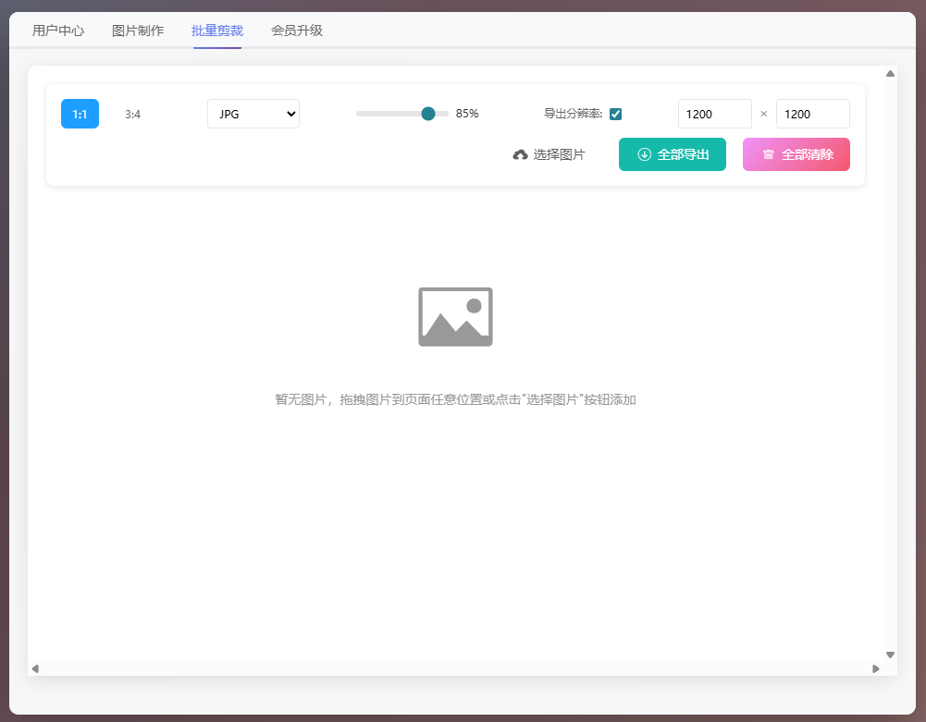Click the 全部导出 export button

(673, 154)
